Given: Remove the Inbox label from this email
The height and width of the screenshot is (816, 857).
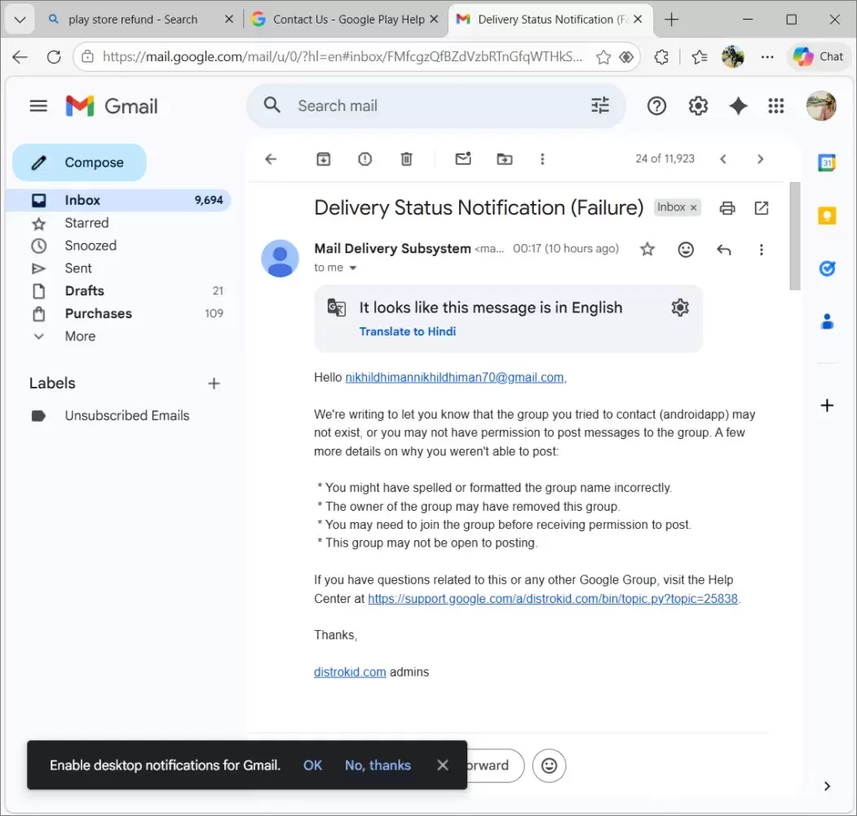Looking at the screenshot, I should [694, 208].
